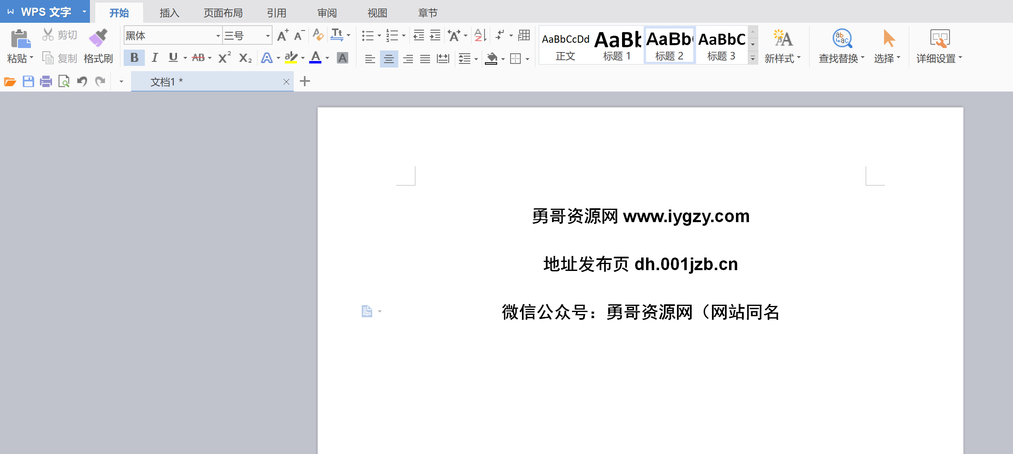The height and width of the screenshot is (454, 1013).
Task: Switch to the 视图 (View) tab
Action: [377, 13]
